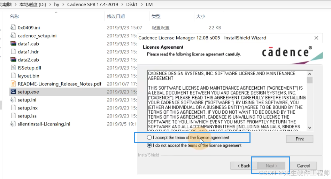Click the data1.cab archive icon
This screenshot has height=179, width=331.
tap(13, 43)
